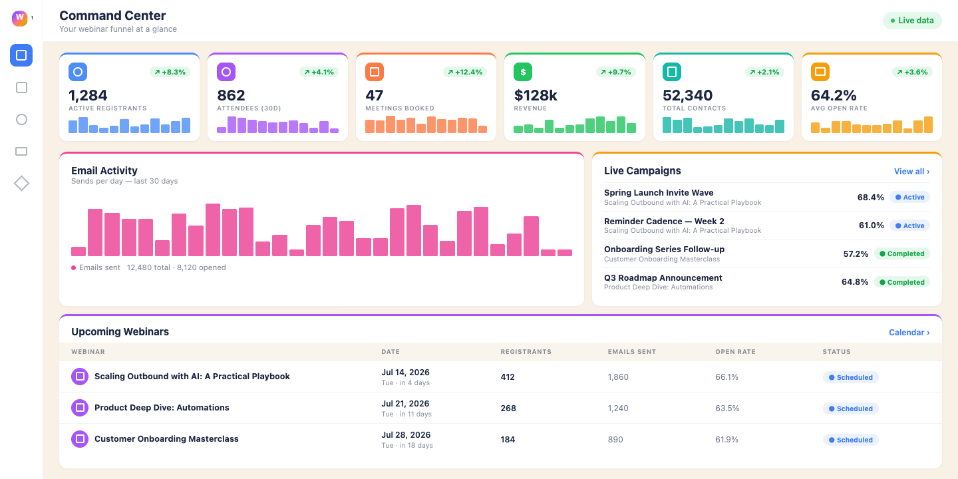
Task: Click the +12.4% trend badge
Action: click(x=466, y=72)
